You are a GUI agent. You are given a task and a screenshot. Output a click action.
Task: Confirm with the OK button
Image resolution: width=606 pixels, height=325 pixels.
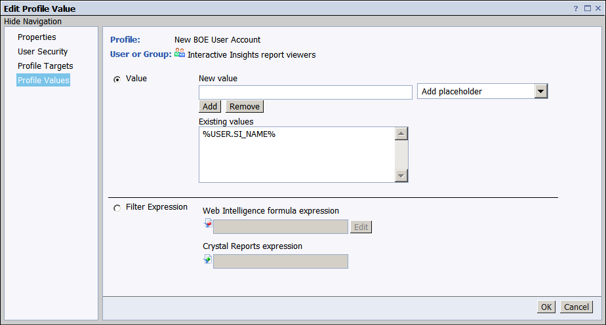point(546,307)
